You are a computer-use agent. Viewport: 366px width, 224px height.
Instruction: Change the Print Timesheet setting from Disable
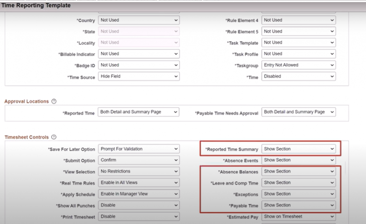139,217
